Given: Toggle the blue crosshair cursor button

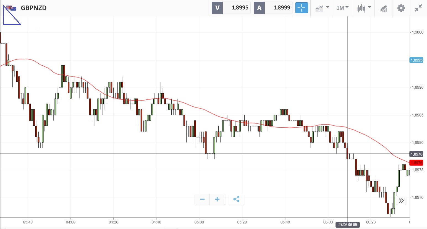Looking at the screenshot, I should point(301,8).
